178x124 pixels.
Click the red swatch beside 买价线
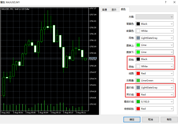(x=138, y=95)
